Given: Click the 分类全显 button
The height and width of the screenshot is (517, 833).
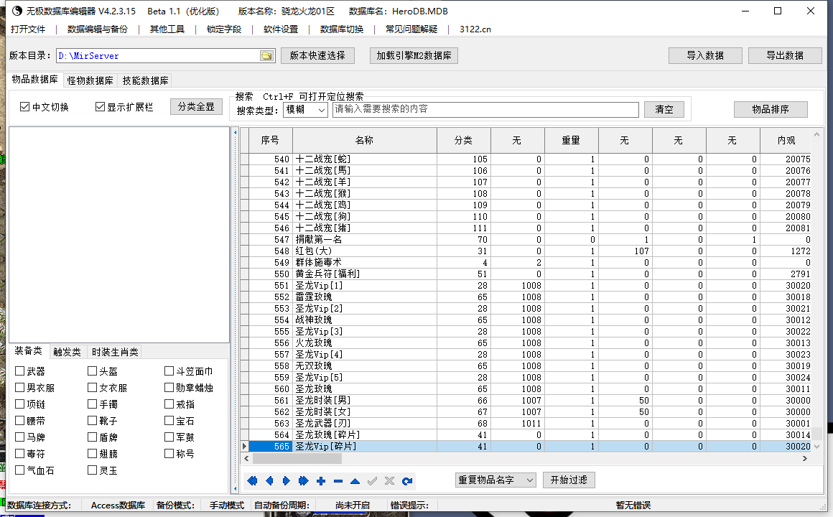Looking at the screenshot, I should click(x=196, y=106).
